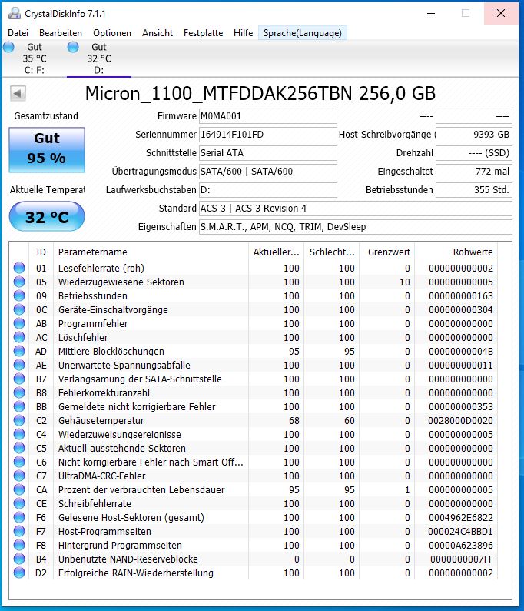Screen dimensions: 524x611
Task: Click status orb for Gehäusetemperatur
Action: click(19, 420)
